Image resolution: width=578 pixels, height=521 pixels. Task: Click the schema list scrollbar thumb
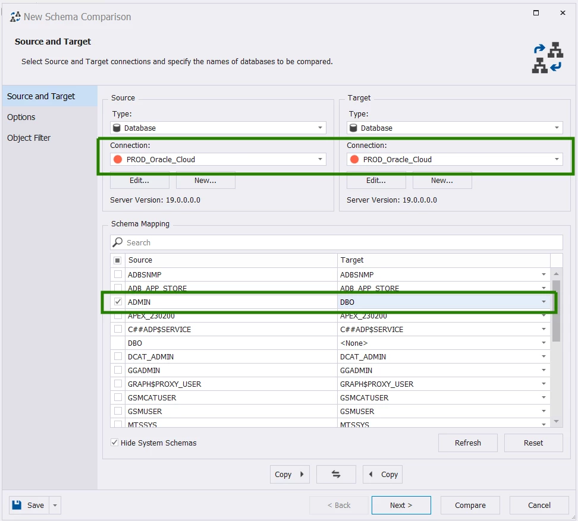[556, 311]
